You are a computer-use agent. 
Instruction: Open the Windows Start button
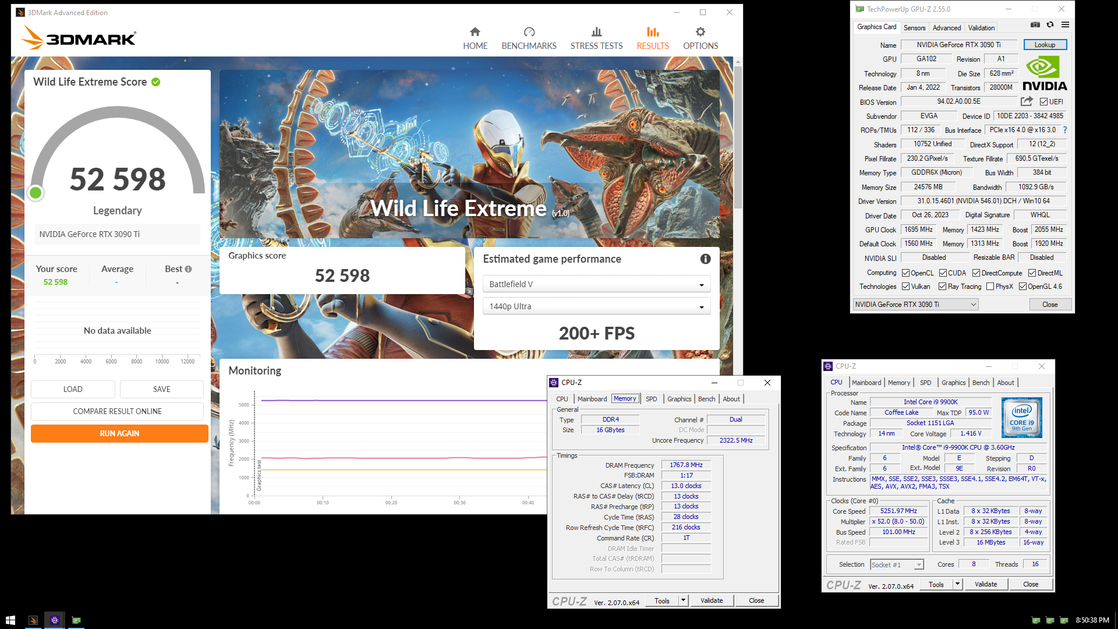(x=10, y=620)
